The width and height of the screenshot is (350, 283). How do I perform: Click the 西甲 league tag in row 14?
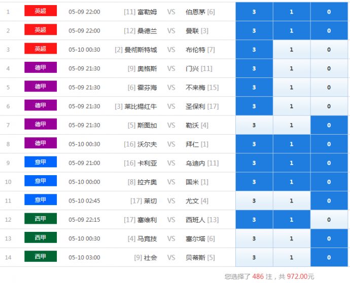coord(41,256)
